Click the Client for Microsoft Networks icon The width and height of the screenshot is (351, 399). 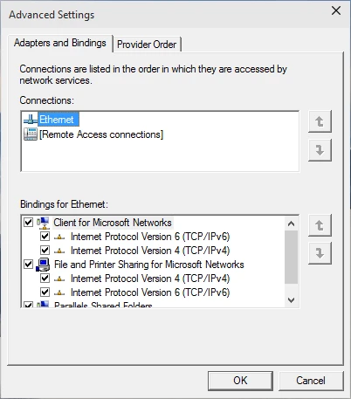click(x=43, y=223)
